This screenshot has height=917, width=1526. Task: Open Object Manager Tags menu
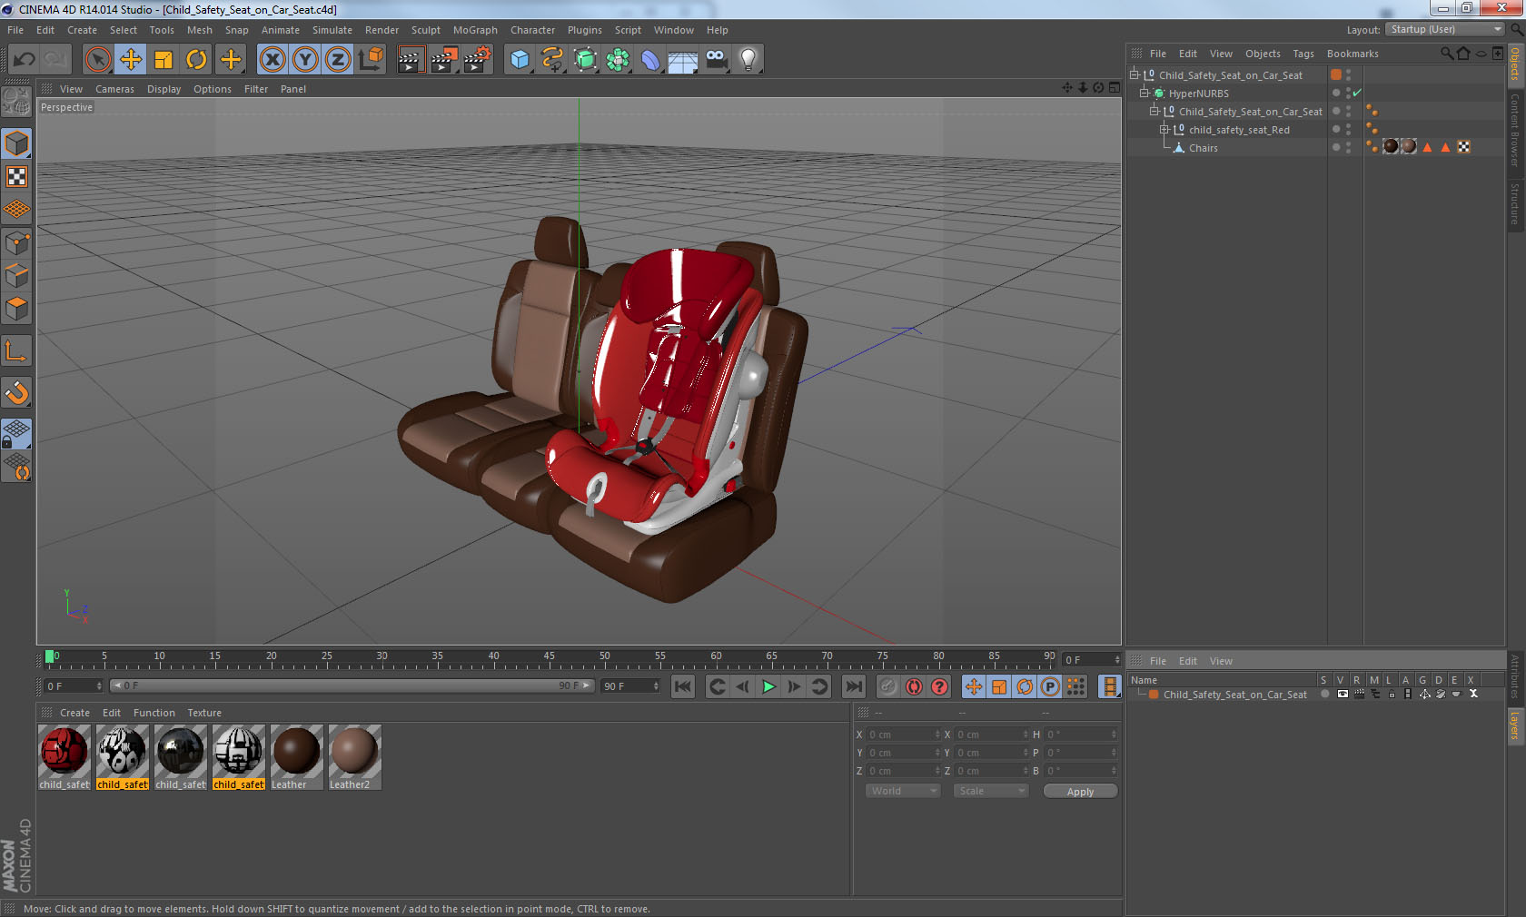[1303, 54]
